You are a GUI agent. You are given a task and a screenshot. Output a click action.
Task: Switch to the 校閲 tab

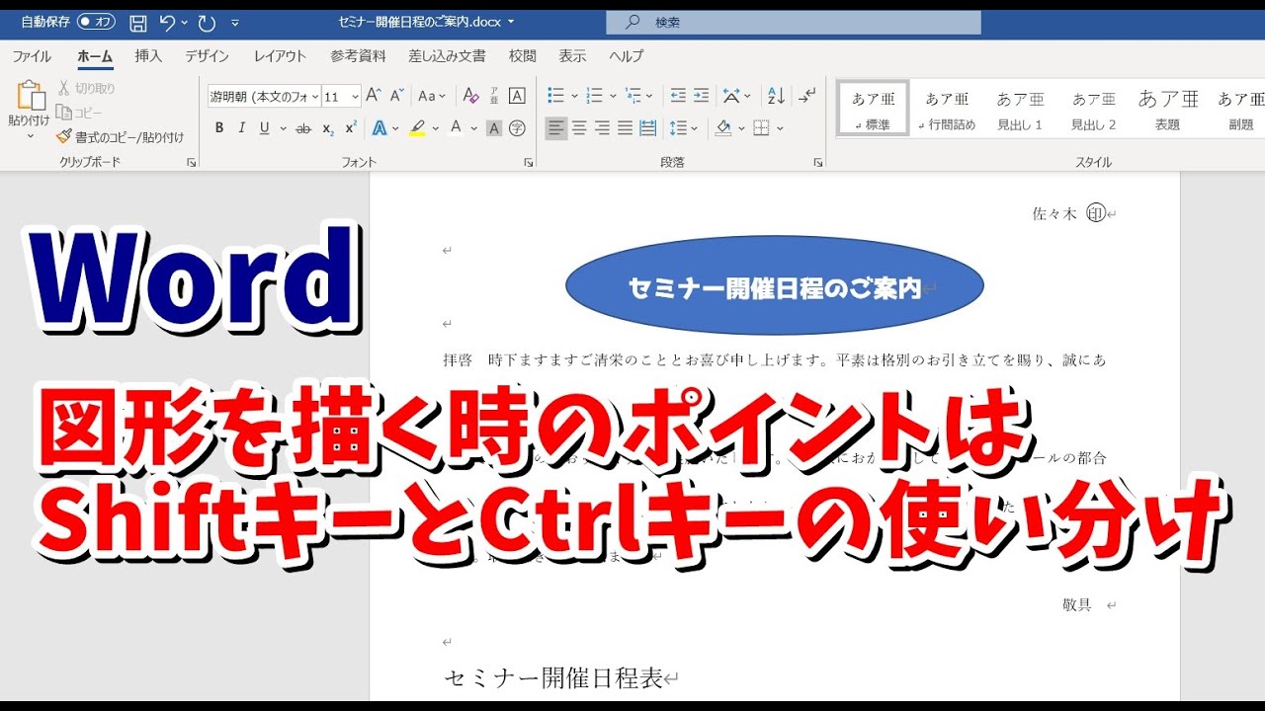tap(522, 56)
